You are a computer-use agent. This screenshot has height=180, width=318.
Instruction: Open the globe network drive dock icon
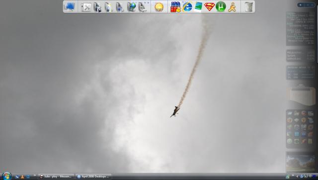131,7
